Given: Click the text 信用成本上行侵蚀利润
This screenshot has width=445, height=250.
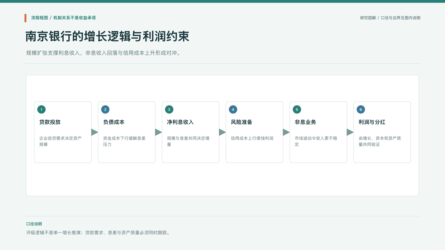Looking at the screenshot, I should click(x=252, y=138).
